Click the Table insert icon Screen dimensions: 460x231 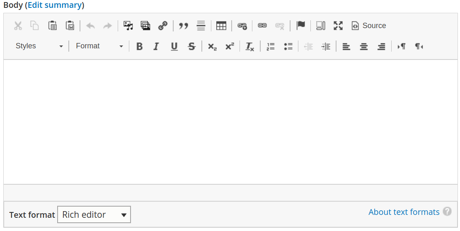point(221,26)
